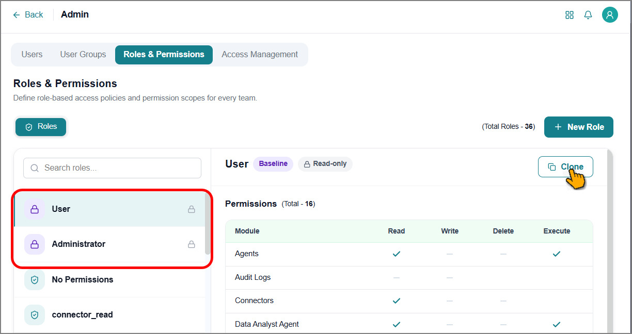Click the Read checkmark for Data Analyst Agent
The height and width of the screenshot is (334, 632).
(397, 325)
